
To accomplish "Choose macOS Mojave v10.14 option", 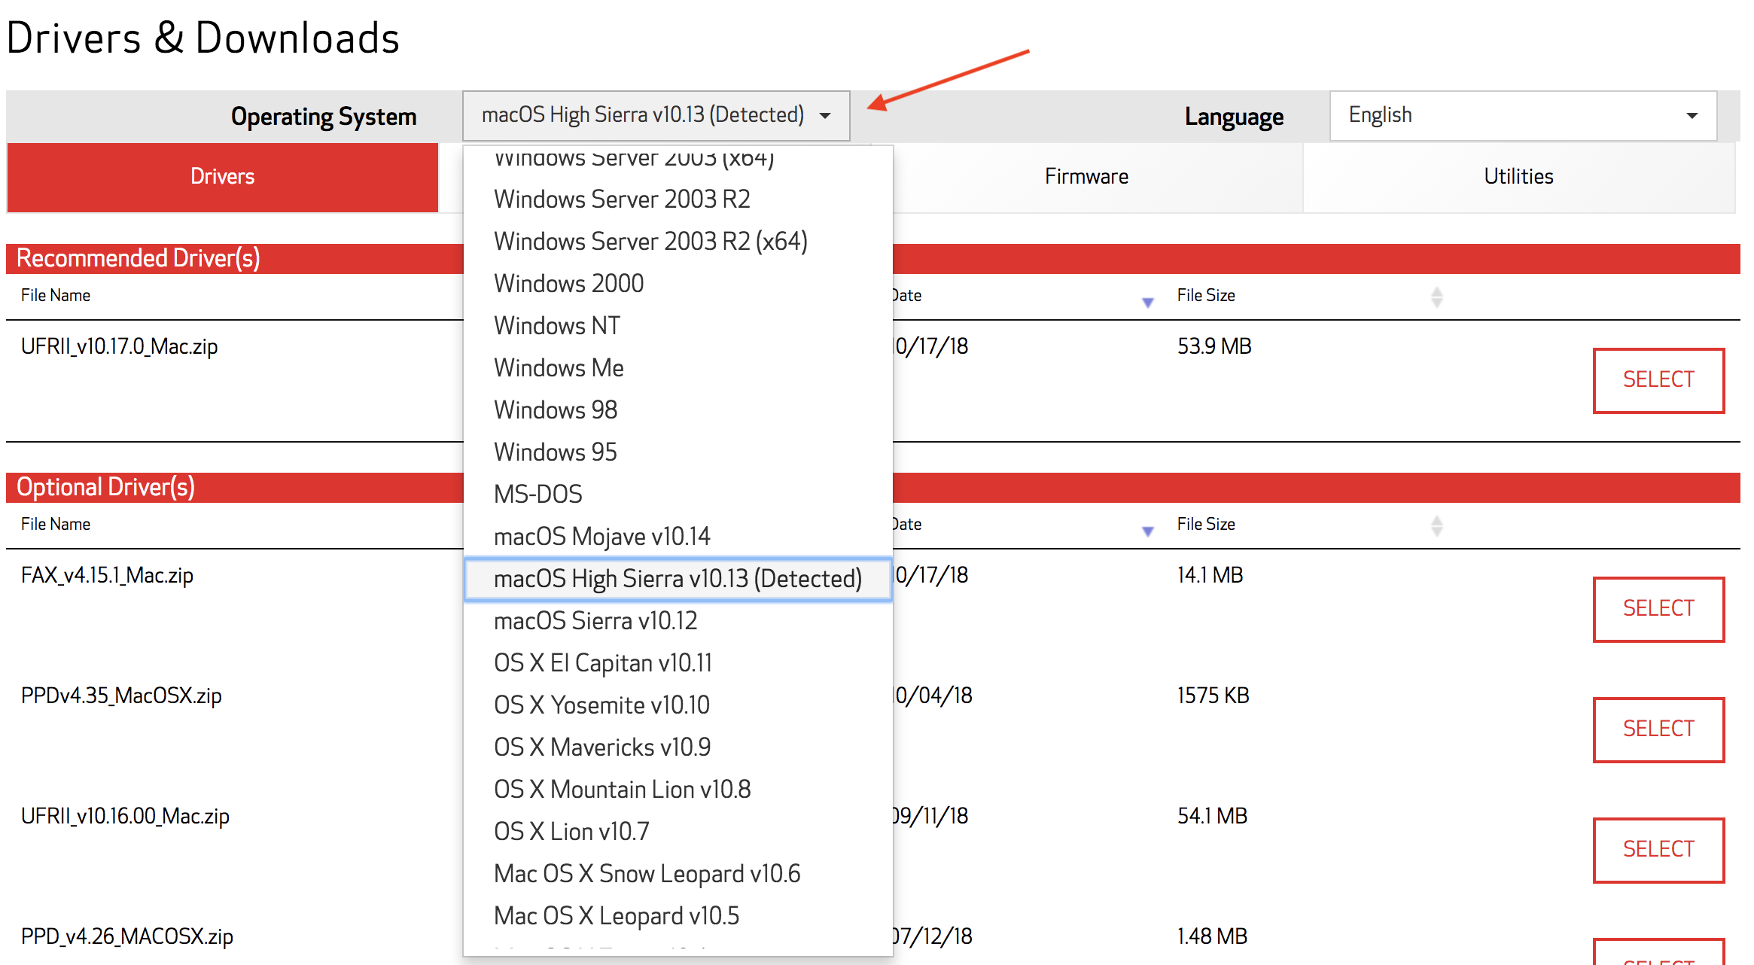I will click(678, 537).
